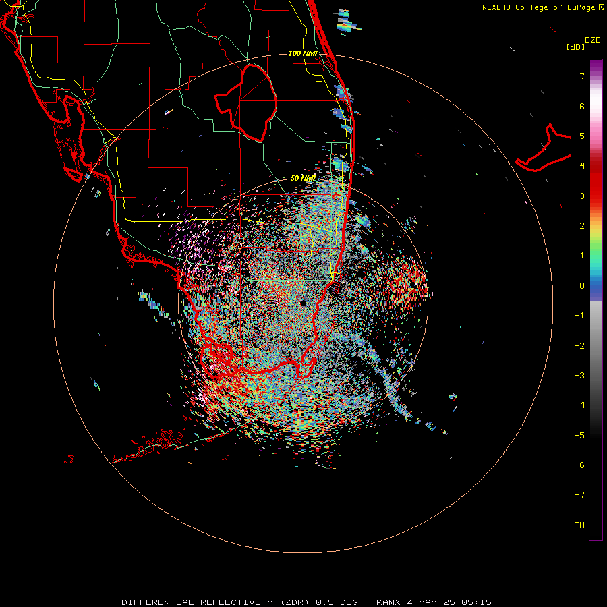Click the -3 dB label on the scale

(x=579, y=375)
